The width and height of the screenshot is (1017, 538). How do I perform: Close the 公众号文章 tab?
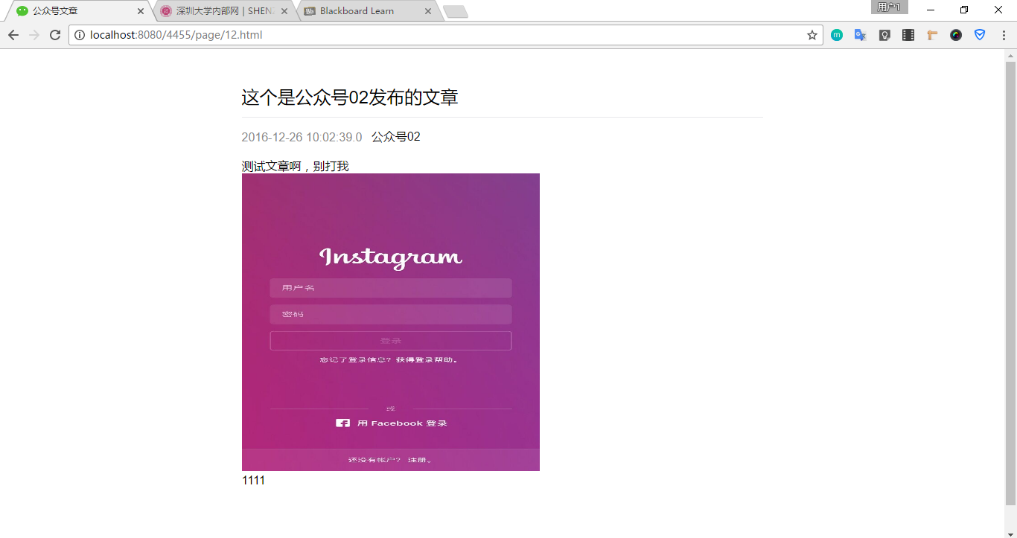coord(141,11)
